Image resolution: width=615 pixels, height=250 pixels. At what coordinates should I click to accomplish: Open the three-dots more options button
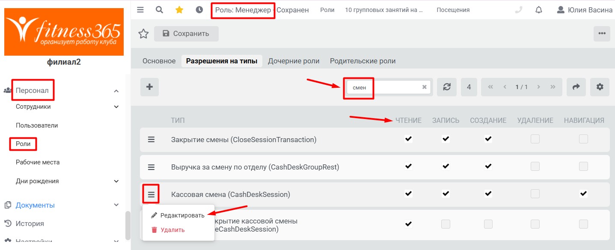pyautogui.click(x=602, y=34)
